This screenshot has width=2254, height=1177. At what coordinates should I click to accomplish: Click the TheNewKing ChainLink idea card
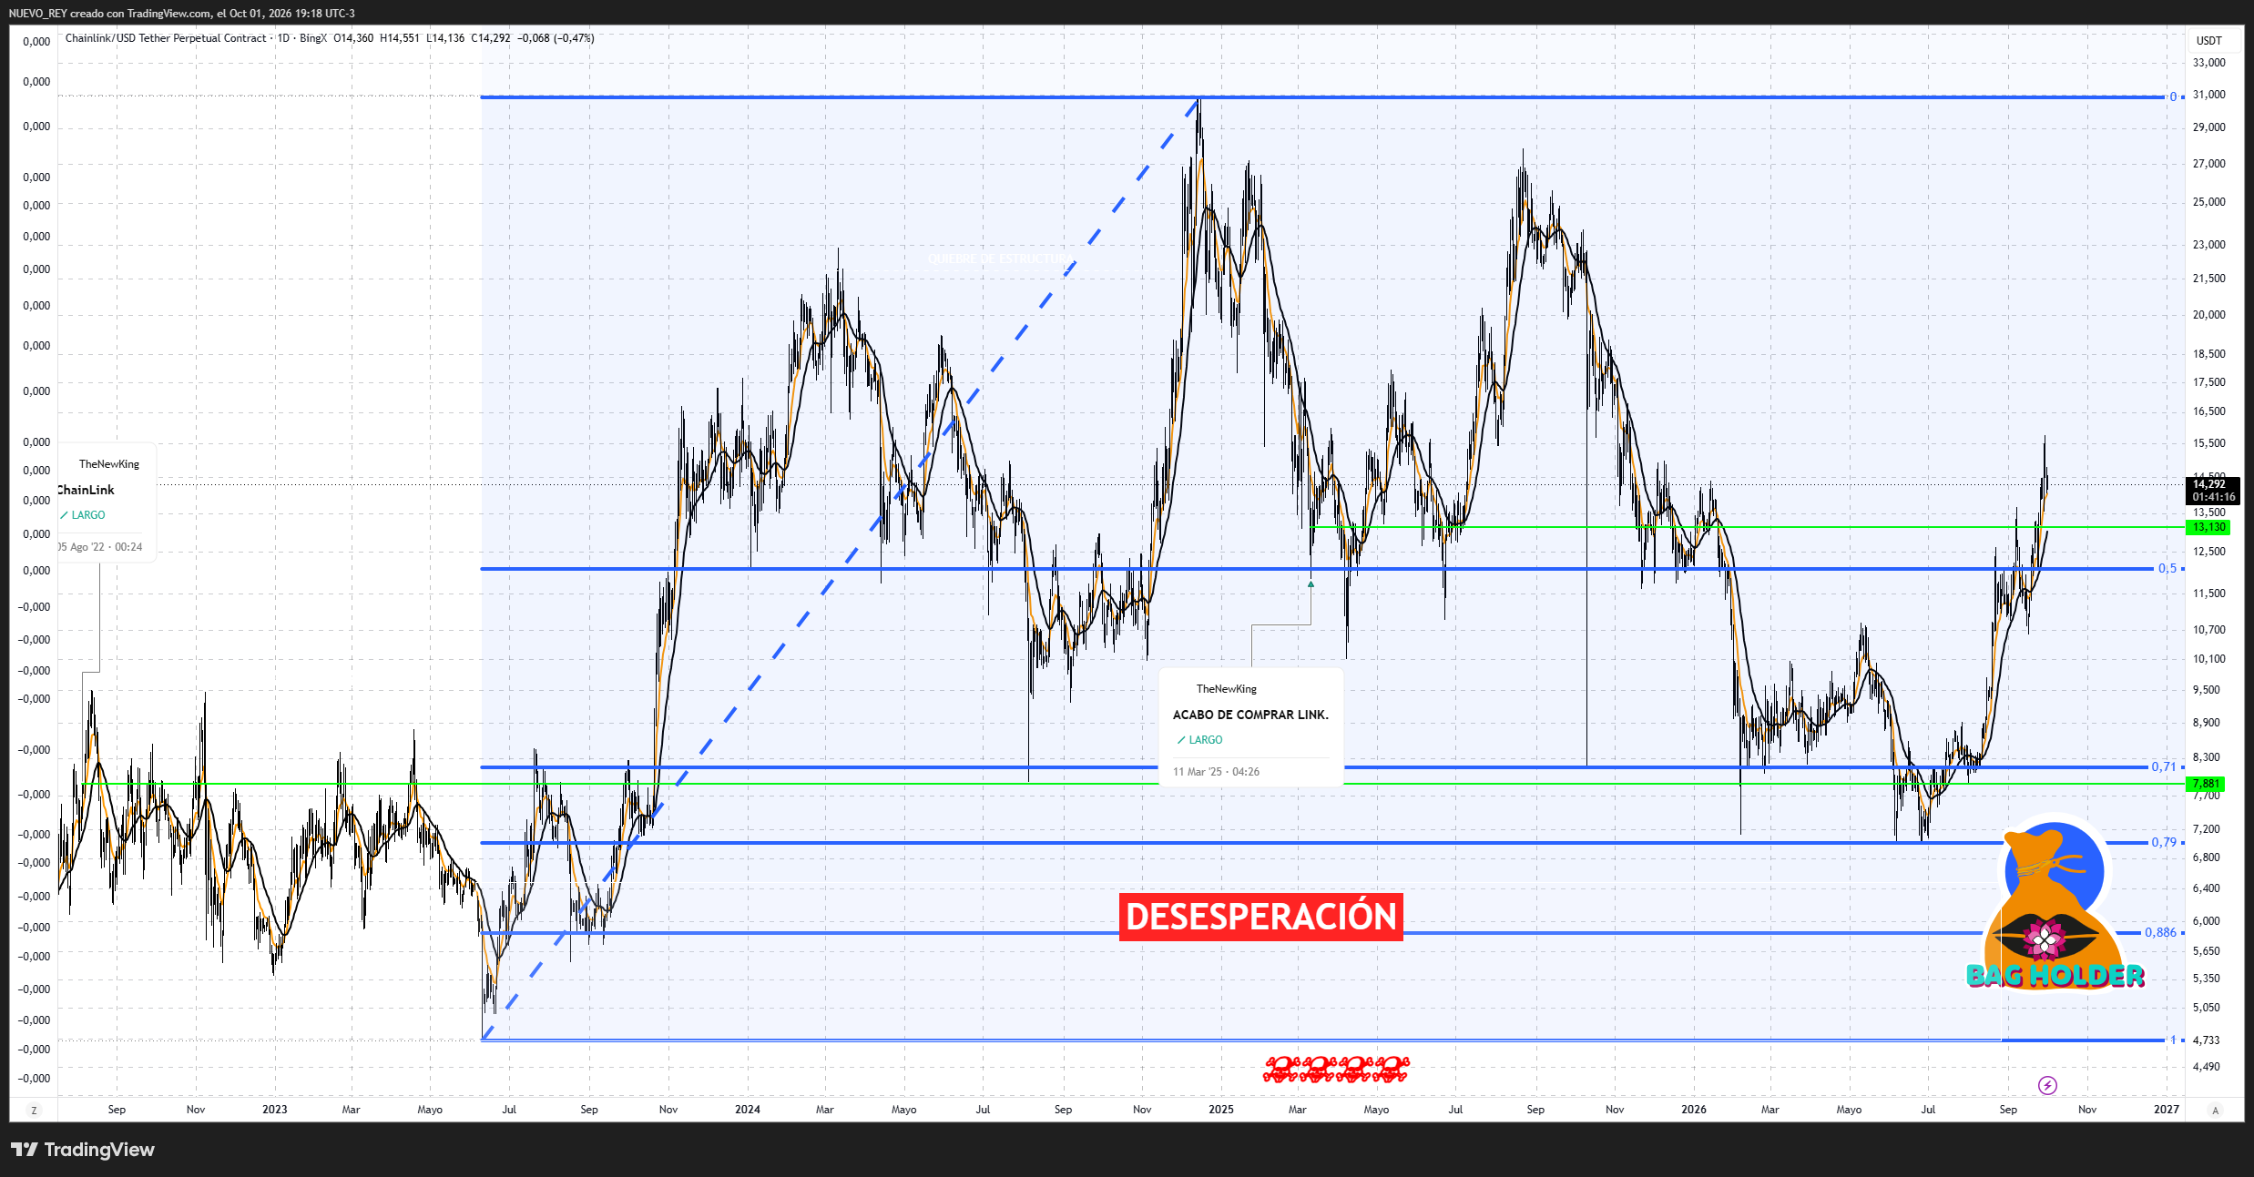click(x=105, y=502)
